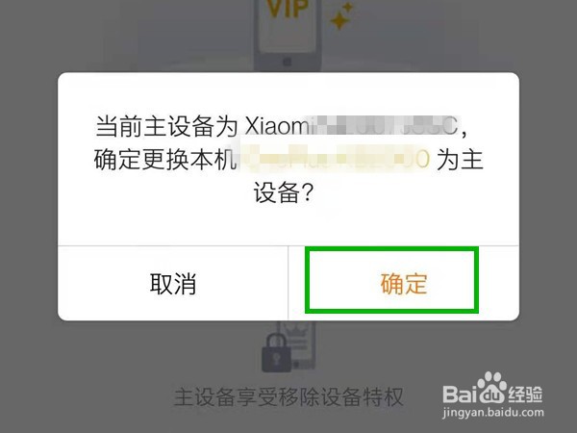The width and height of the screenshot is (577, 433).
Task: Tap the 主设备享受移除设备特权 caption
Action: point(288,396)
